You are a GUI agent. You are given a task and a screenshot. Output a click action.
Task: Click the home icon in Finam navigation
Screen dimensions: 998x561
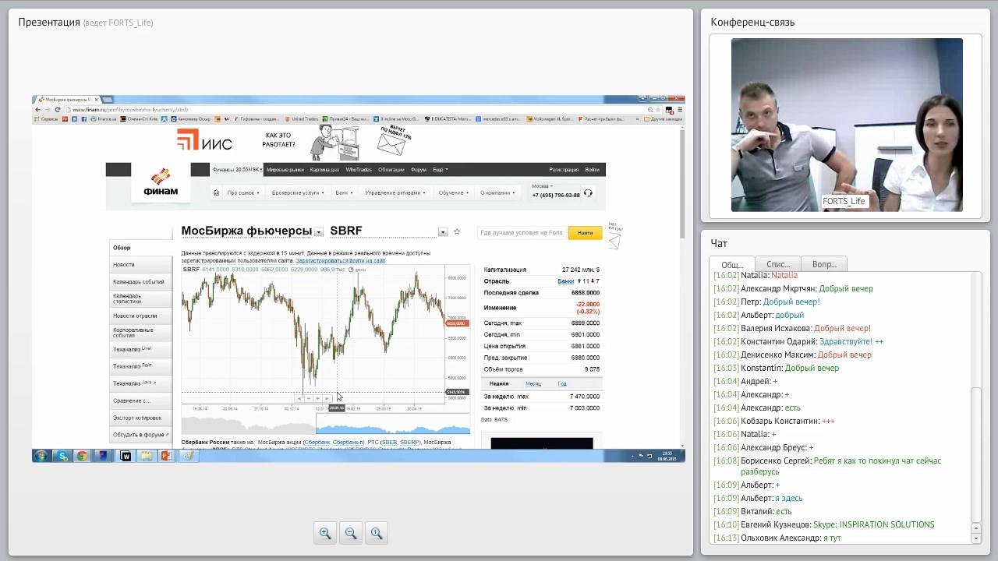216,192
